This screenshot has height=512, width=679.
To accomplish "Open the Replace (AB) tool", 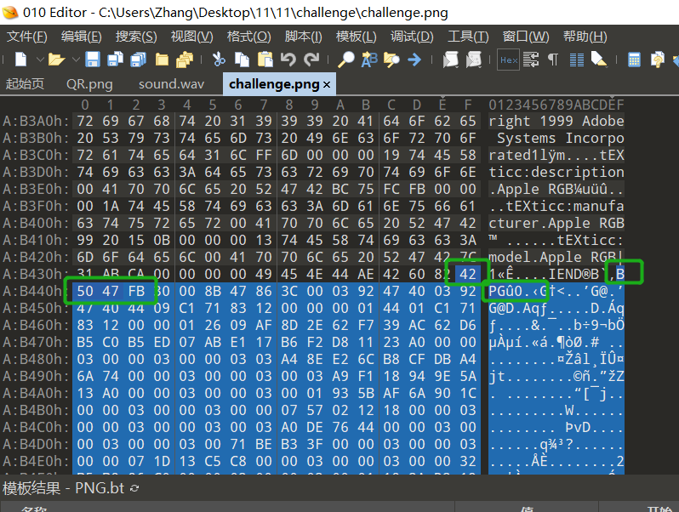I will 369,60.
